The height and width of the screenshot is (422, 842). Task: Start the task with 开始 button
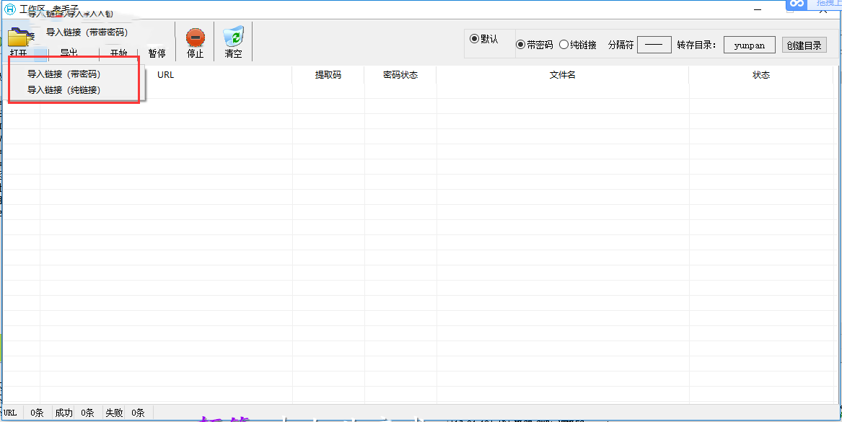[x=118, y=53]
